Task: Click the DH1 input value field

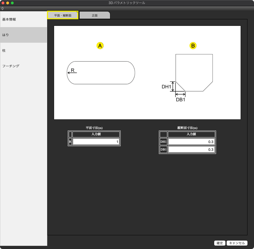Action: 192,141
